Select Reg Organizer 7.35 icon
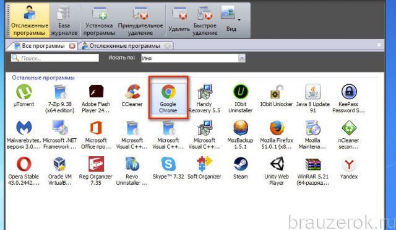The height and width of the screenshot is (230, 396). click(96, 164)
